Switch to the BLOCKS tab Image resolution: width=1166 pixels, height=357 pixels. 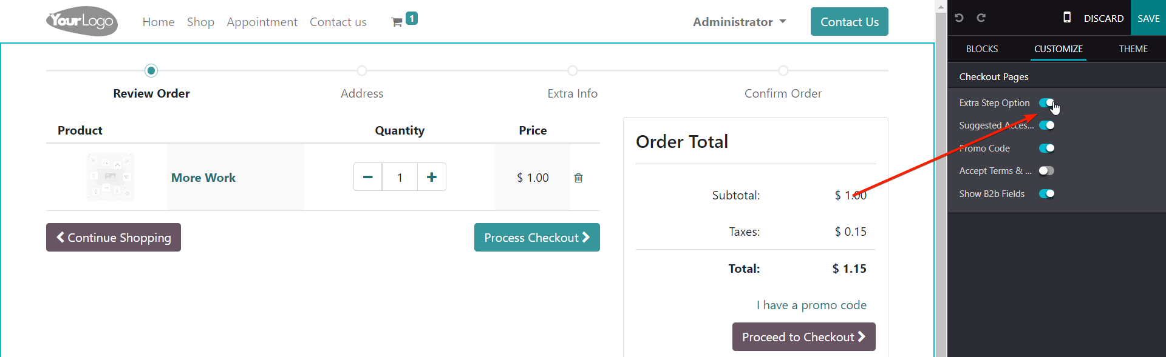982,49
